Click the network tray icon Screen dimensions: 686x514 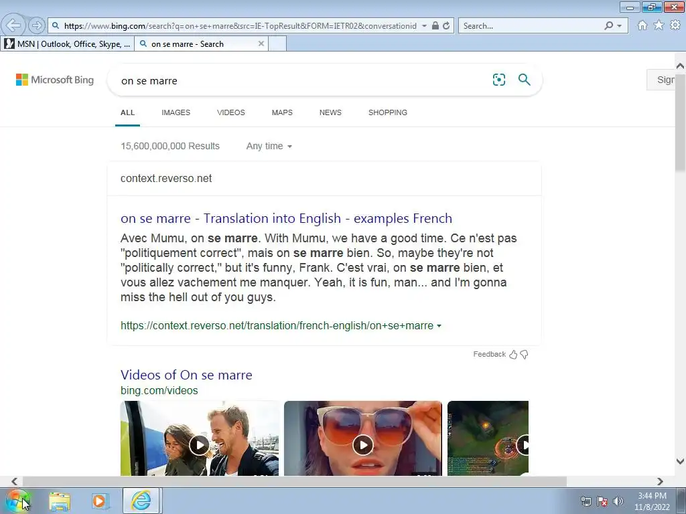pyautogui.click(x=586, y=501)
